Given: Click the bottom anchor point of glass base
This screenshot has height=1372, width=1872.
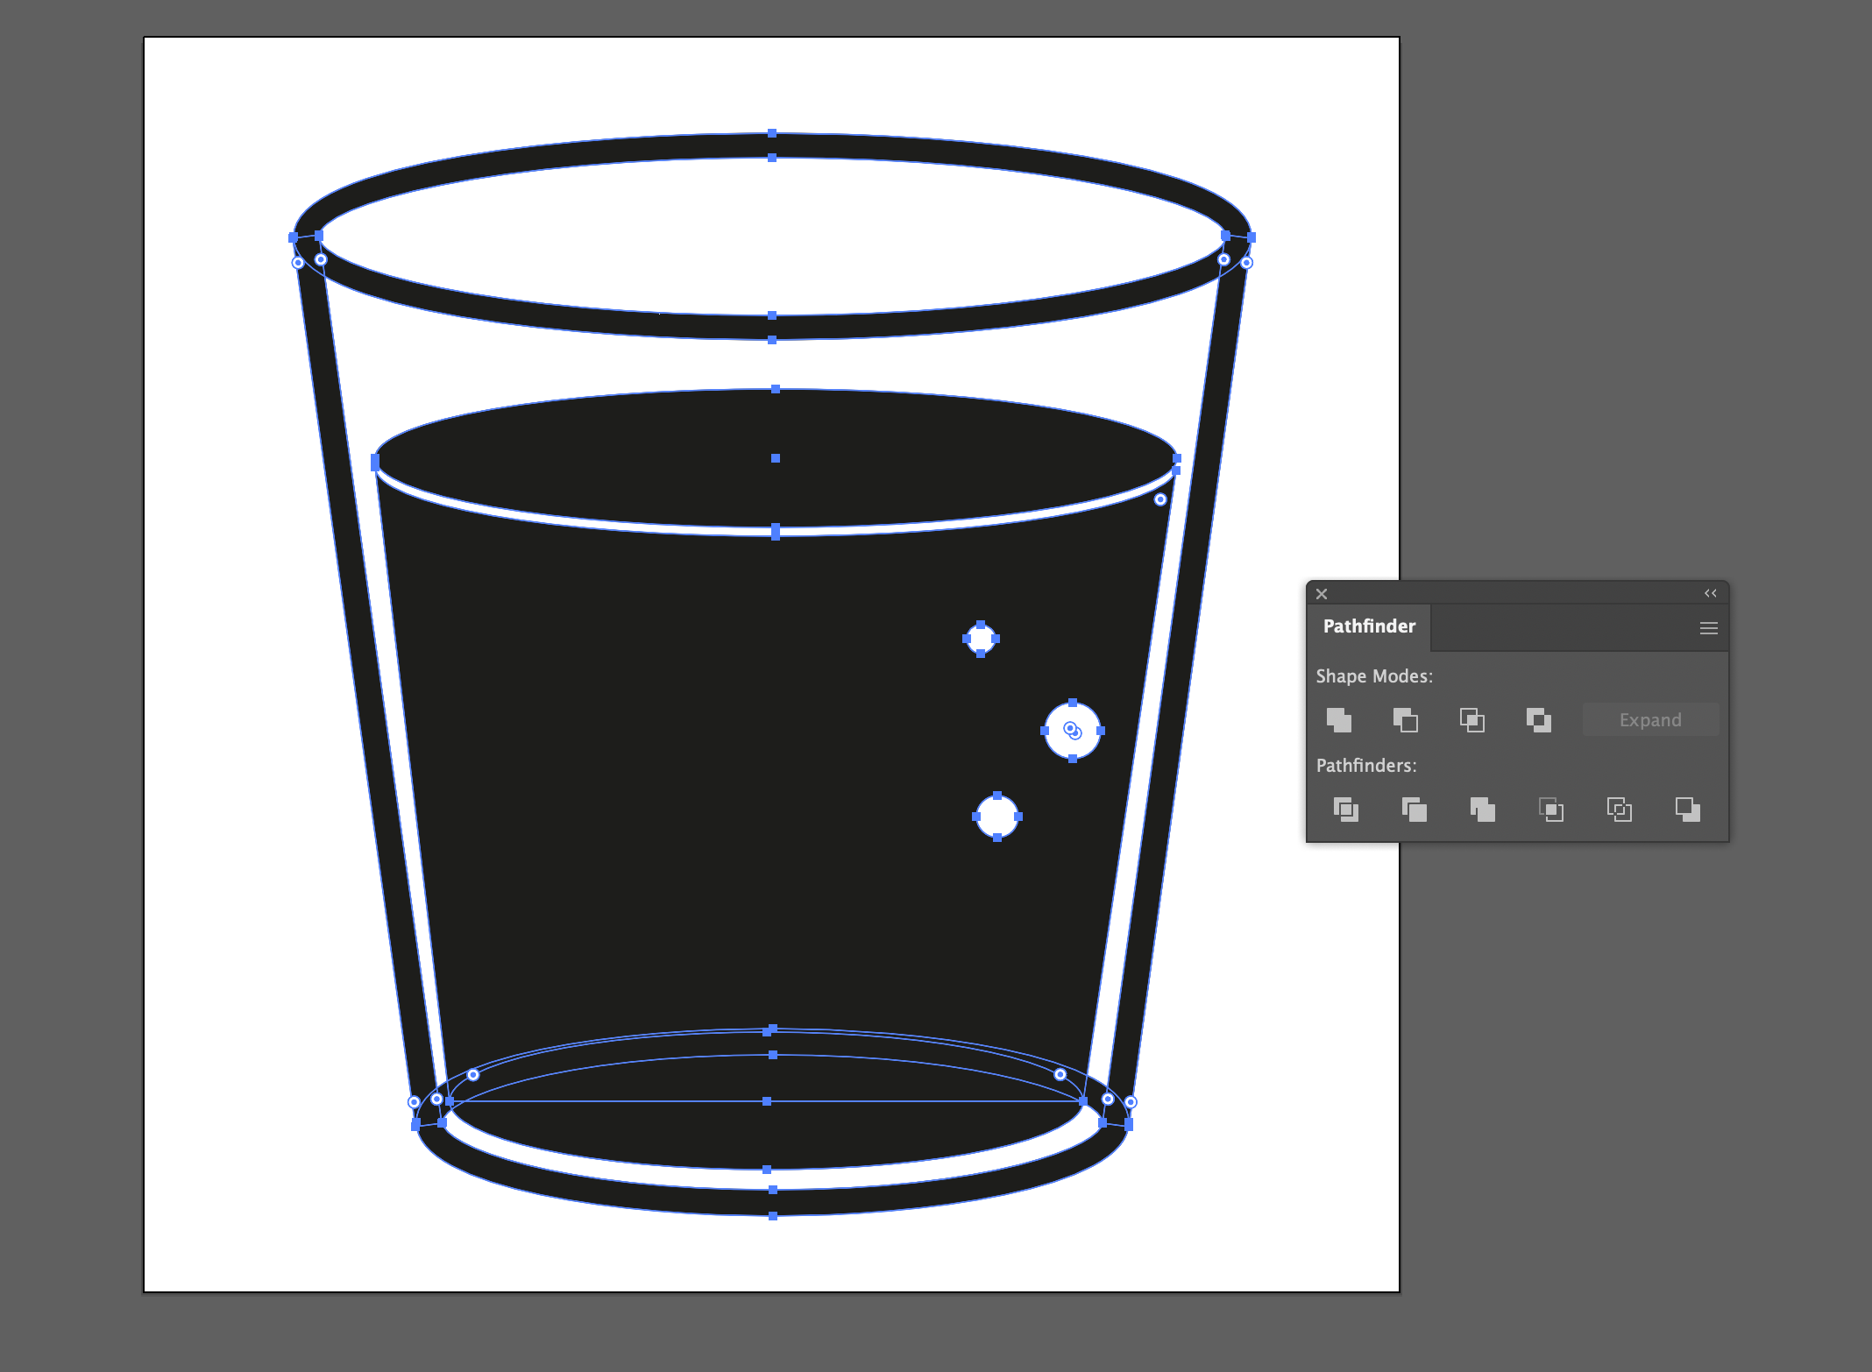Looking at the screenshot, I should pyautogui.click(x=773, y=1216).
